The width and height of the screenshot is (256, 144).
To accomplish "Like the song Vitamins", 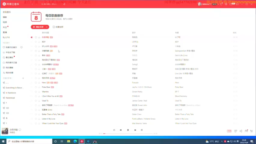I will tap(36, 92).
